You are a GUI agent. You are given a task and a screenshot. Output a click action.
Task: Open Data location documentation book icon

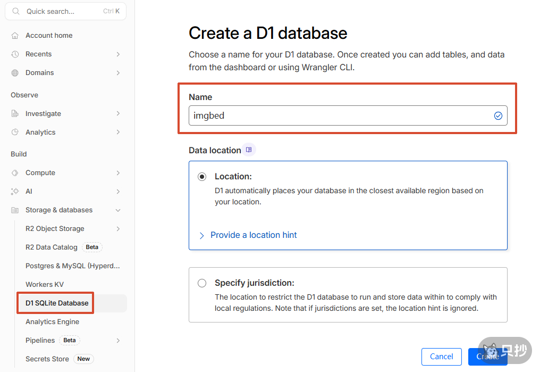point(249,150)
